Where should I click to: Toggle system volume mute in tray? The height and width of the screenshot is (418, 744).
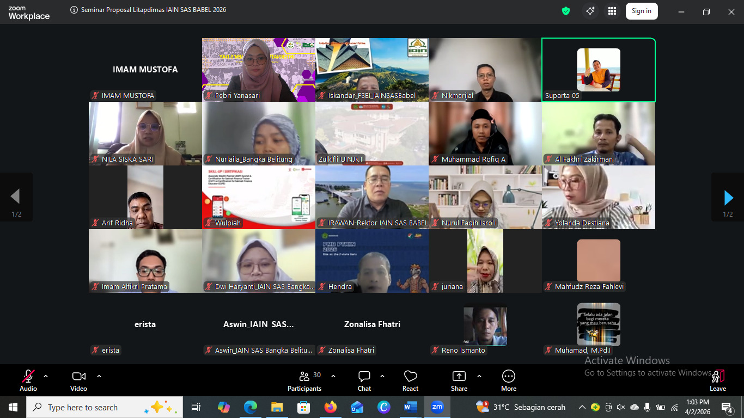click(621, 407)
